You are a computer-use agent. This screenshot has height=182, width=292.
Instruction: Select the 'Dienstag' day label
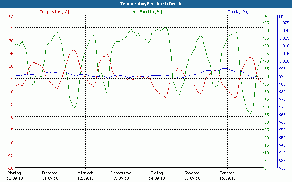pyautogui.click(x=50, y=173)
